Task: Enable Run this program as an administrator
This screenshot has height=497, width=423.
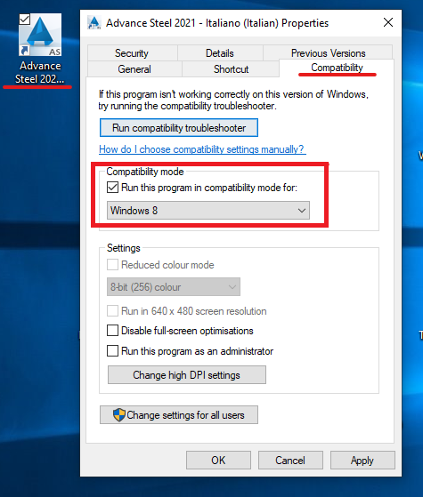Action: (113, 351)
